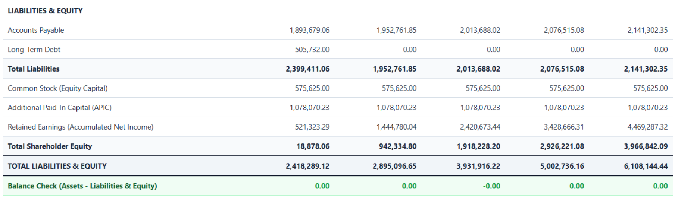
Task: Select Total Shareholder Equity value 2,926,221.08
Action: point(562,146)
